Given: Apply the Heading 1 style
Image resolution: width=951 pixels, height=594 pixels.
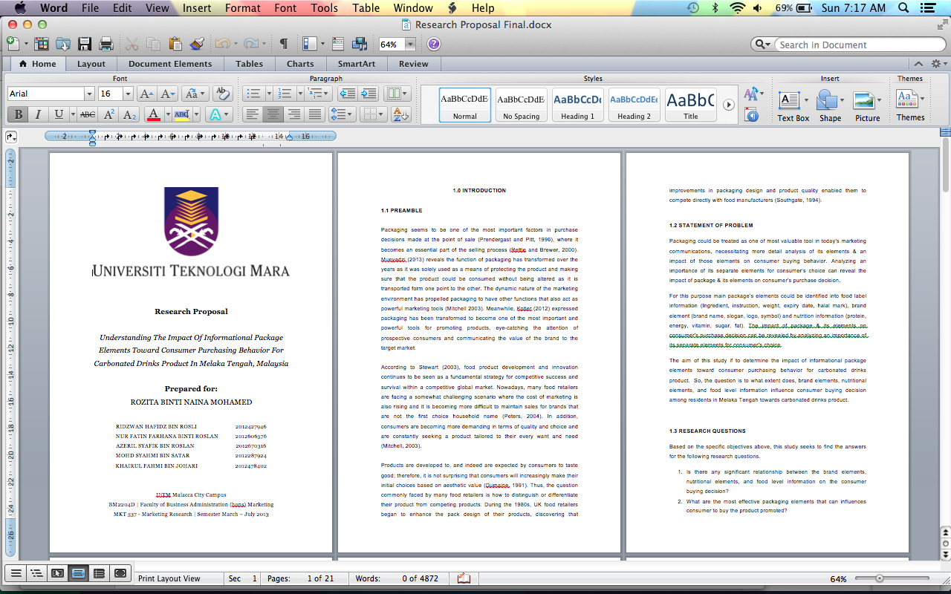Looking at the screenshot, I should (578, 105).
